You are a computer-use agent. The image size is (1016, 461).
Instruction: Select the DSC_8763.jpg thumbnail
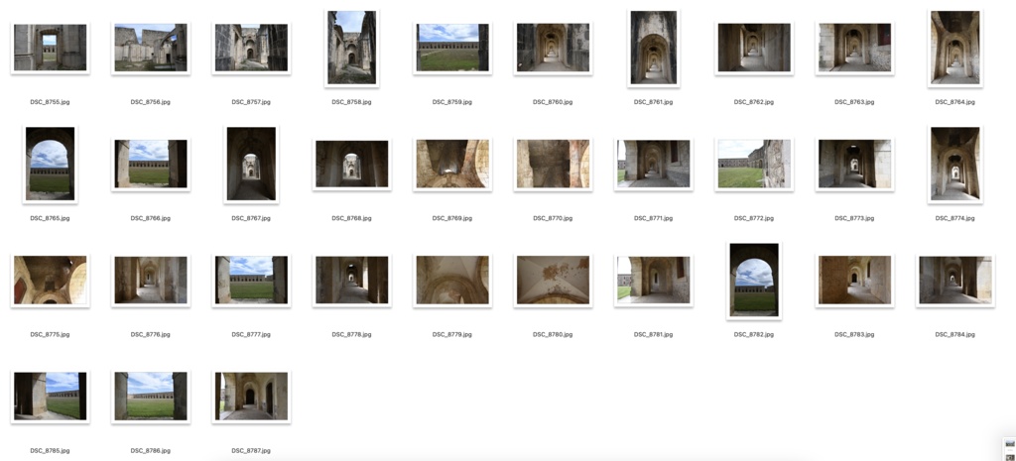click(854, 48)
